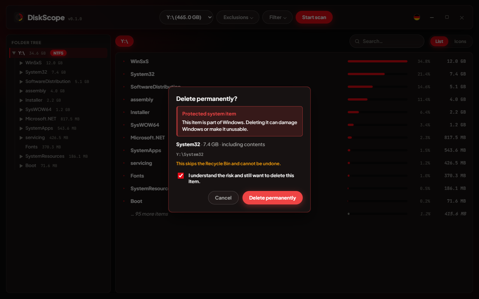Image resolution: width=479 pixels, height=299 pixels.
Task: Open the Y:\ (465.0 GB) drive dropdown
Action: (186, 17)
